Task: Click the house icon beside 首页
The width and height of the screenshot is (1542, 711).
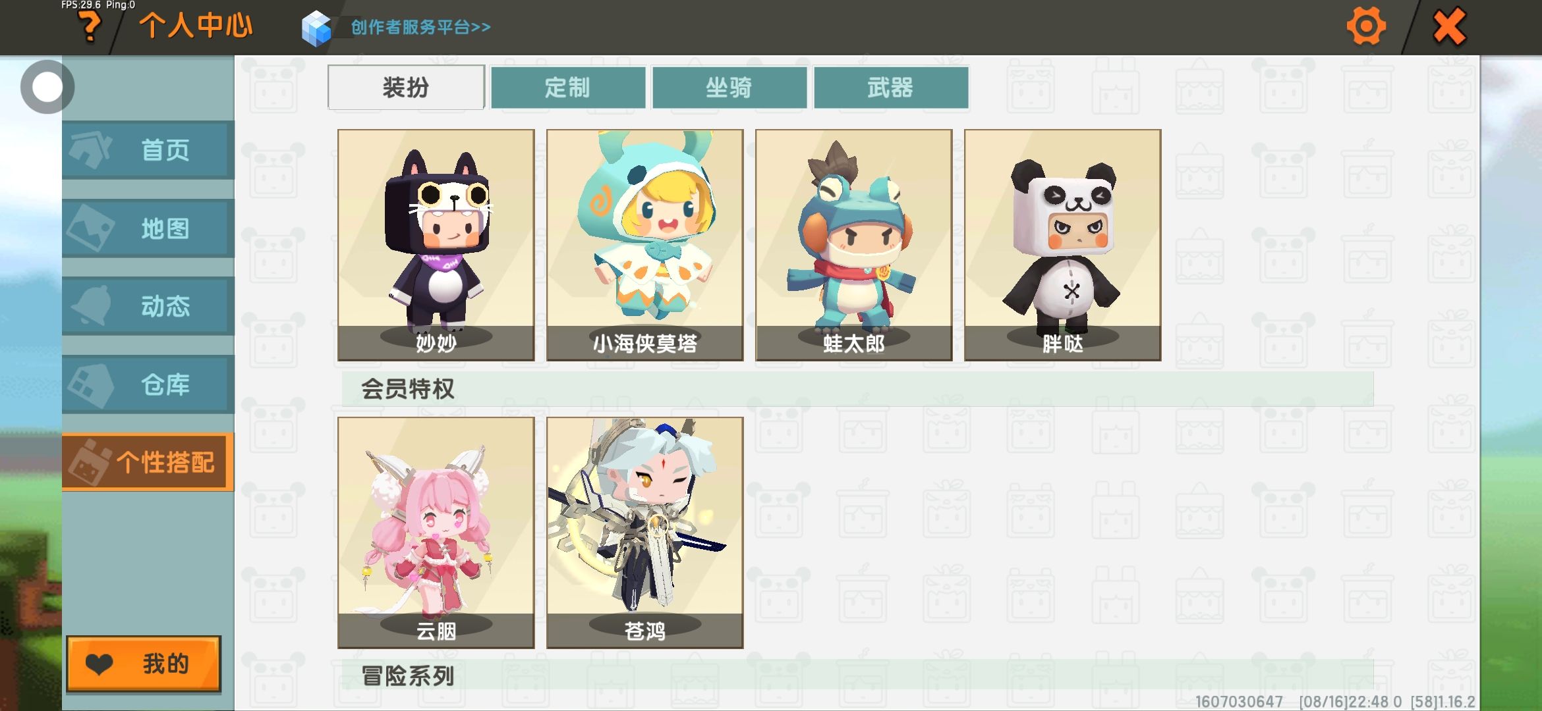Action: [x=90, y=150]
